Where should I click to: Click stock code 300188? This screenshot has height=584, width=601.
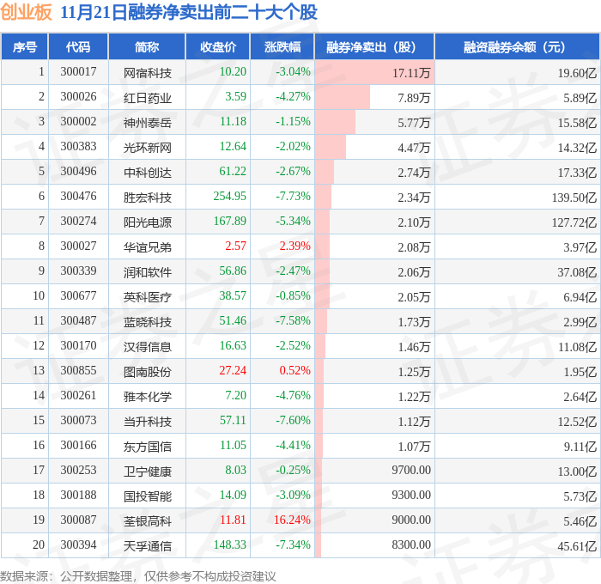(x=78, y=496)
